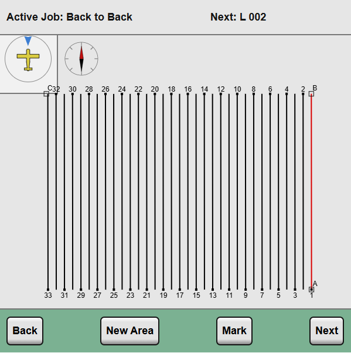Click swath line end marker 33
The height and width of the screenshot is (353, 351).
click(48, 290)
